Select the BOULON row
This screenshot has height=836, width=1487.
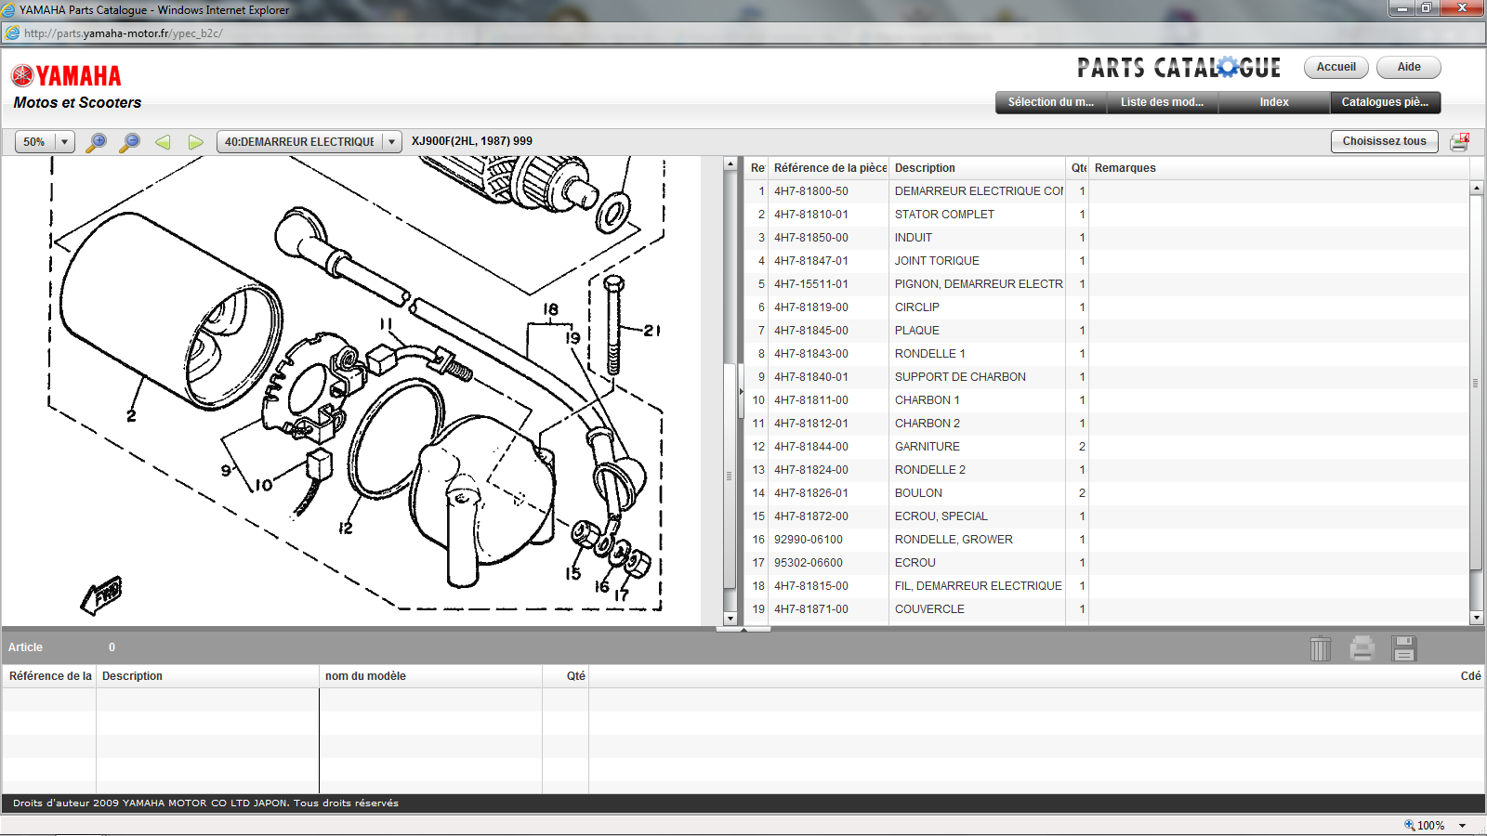click(x=1107, y=493)
